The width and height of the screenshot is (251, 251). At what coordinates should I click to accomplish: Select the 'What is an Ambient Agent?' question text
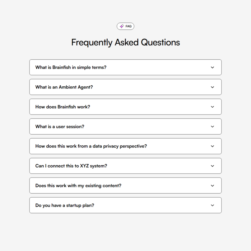click(64, 87)
